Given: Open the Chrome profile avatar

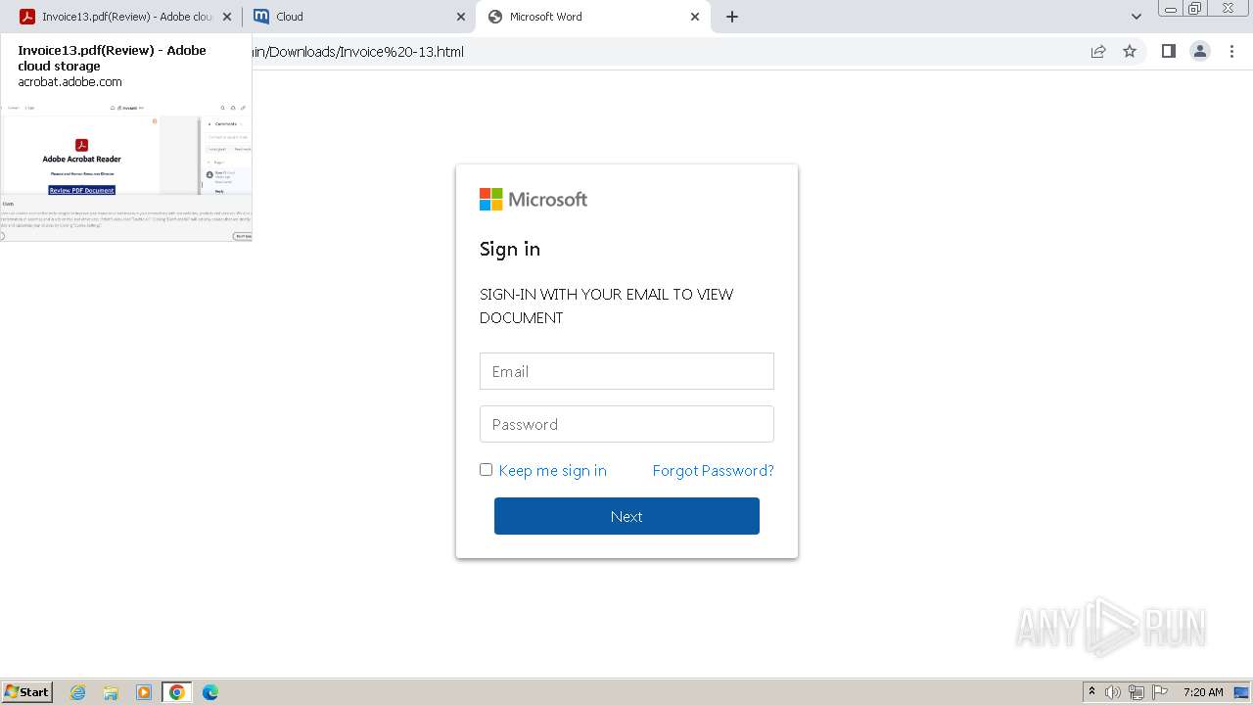Looking at the screenshot, I should pyautogui.click(x=1200, y=52).
